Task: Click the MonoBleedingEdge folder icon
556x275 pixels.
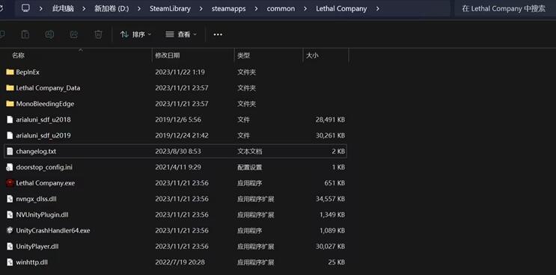Action: pyautogui.click(x=10, y=104)
